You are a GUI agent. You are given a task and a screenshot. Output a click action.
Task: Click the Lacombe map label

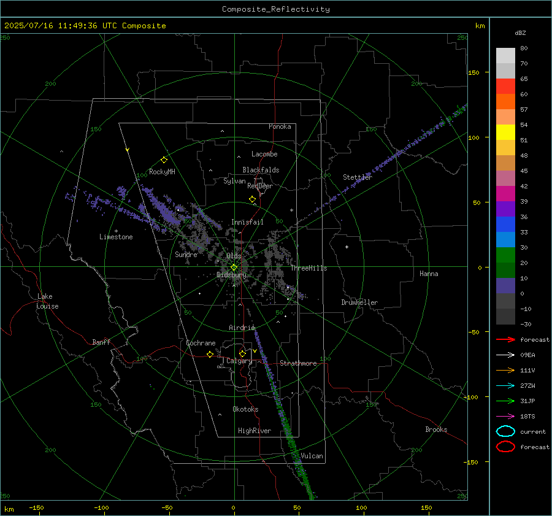tap(264, 154)
